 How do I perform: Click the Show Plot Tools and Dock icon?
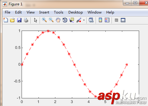123,20
